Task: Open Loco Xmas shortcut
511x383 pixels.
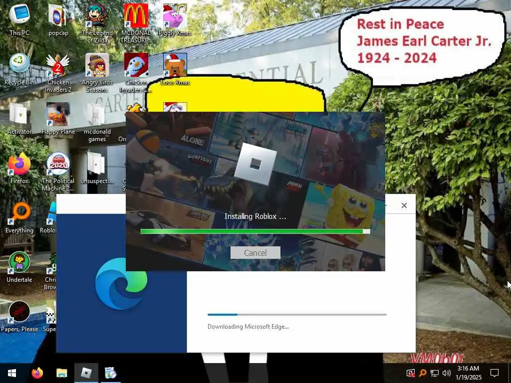Action: pyautogui.click(x=175, y=69)
